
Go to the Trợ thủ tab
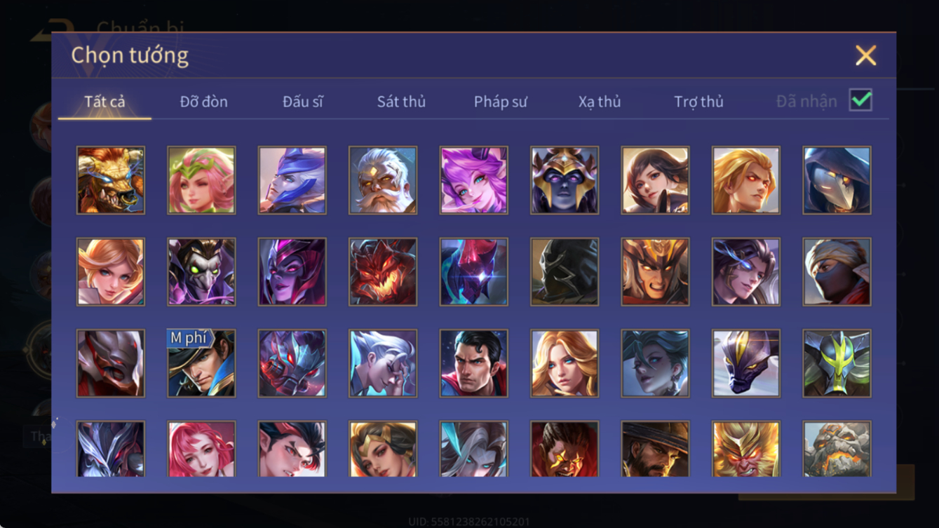click(x=698, y=102)
